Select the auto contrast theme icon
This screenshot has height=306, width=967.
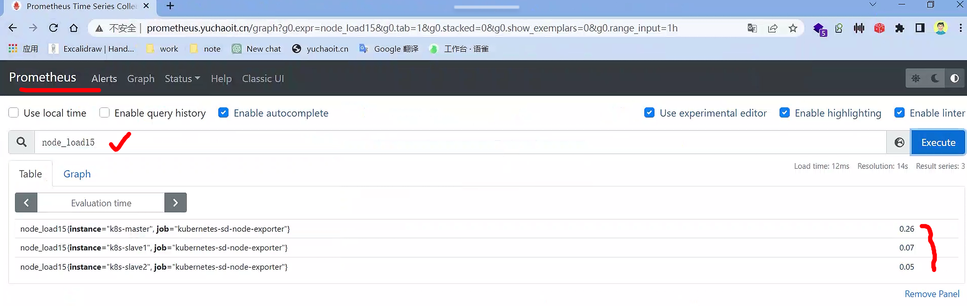coord(954,78)
